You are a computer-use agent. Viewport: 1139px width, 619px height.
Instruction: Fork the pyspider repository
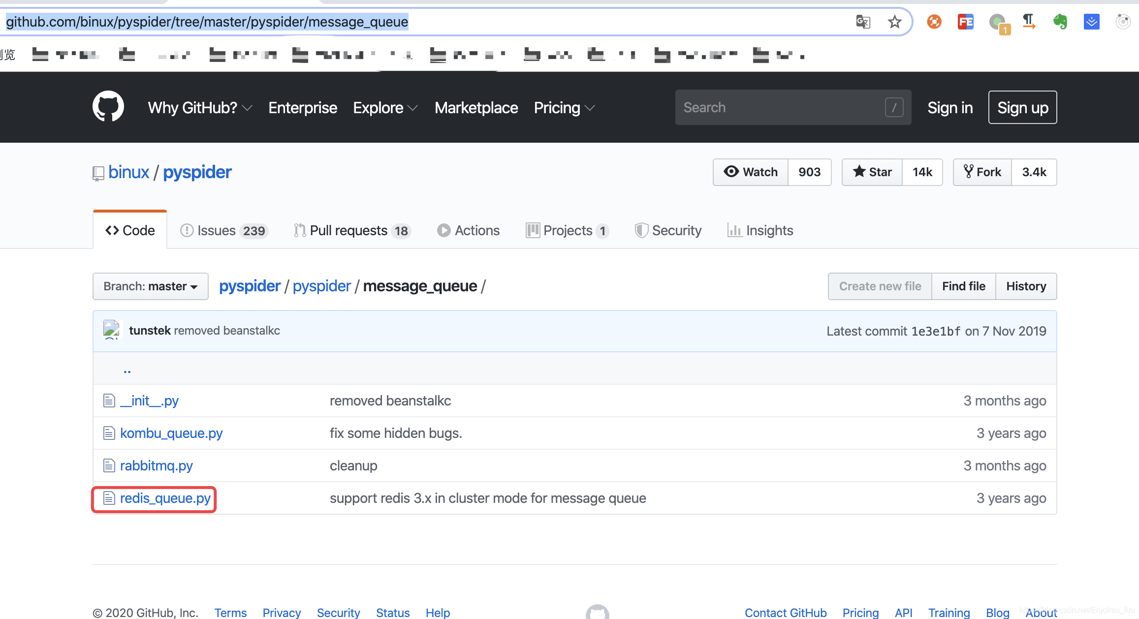click(982, 172)
